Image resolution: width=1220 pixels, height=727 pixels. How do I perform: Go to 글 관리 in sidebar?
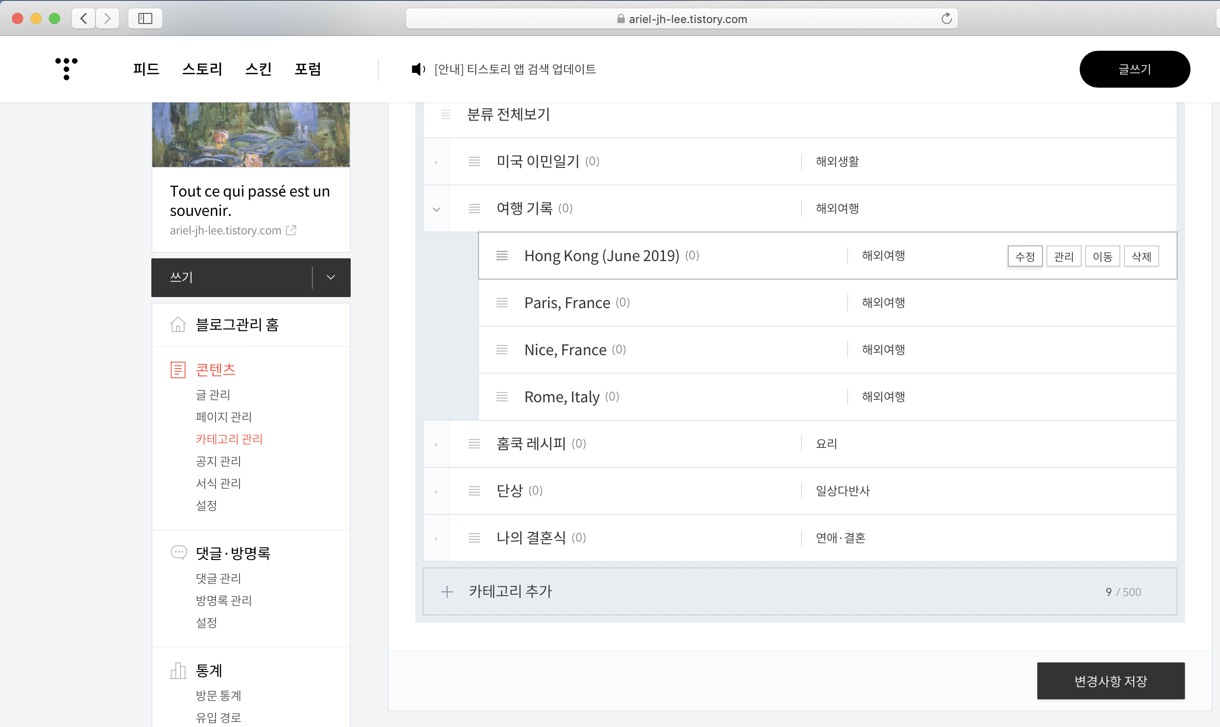pyautogui.click(x=213, y=395)
